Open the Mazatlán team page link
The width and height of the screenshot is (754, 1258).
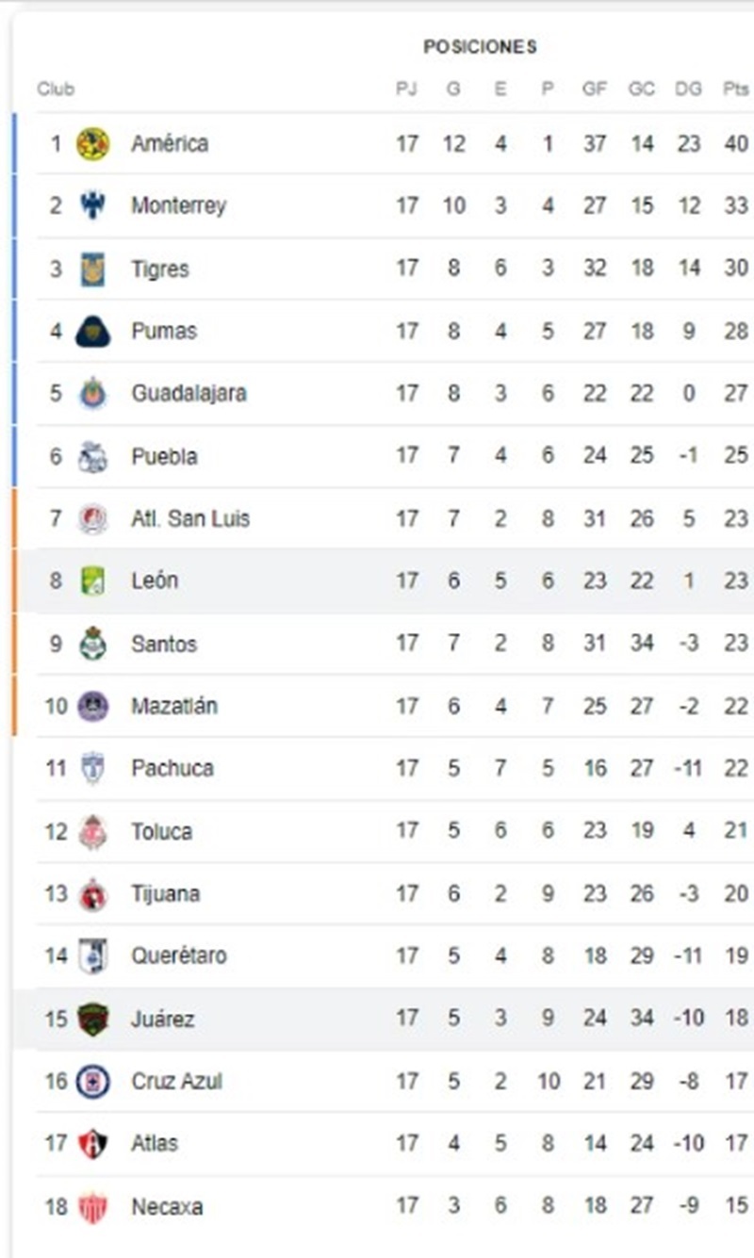[x=174, y=706]
